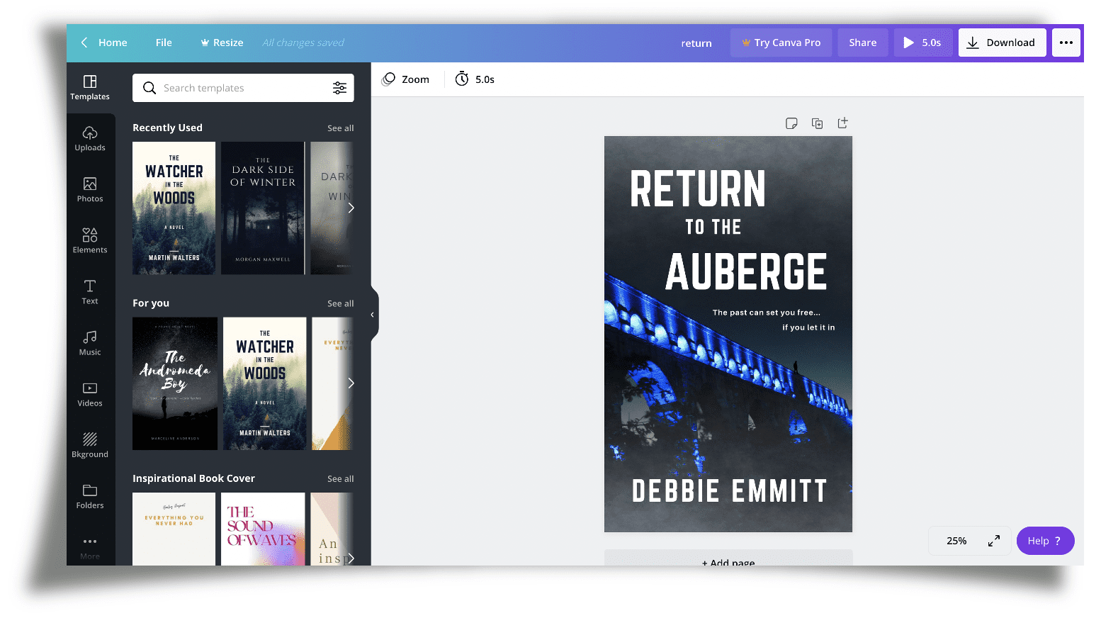The width and height of the screenshot is (1101, 618).
Task: Duplicate the page icon
Action: pos(817,123)
